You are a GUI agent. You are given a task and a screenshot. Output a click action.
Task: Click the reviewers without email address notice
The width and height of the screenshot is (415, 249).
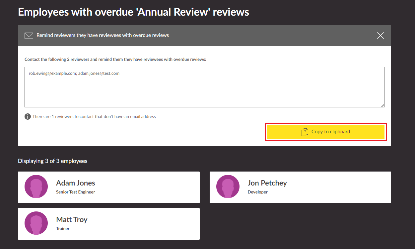pyautogui.click(x=94, y=117)
